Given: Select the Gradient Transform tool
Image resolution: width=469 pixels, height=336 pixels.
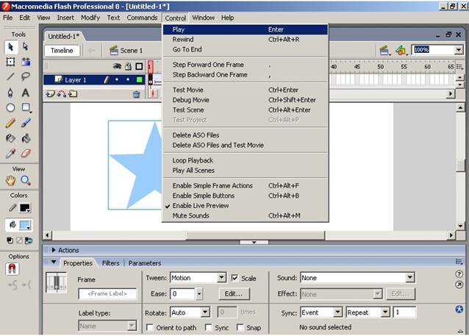Looking at the screenshot, I should tap(26, 62).
